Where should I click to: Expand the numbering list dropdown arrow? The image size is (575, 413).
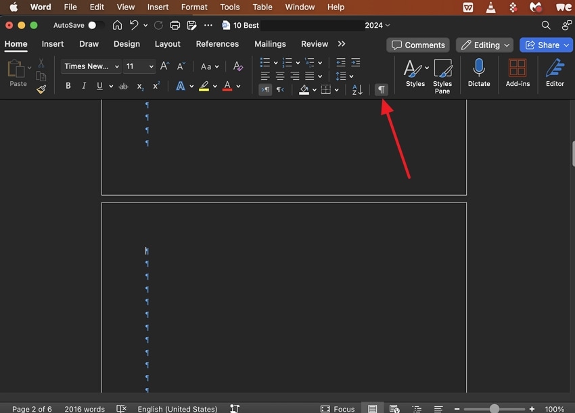[x=298, y=63]
